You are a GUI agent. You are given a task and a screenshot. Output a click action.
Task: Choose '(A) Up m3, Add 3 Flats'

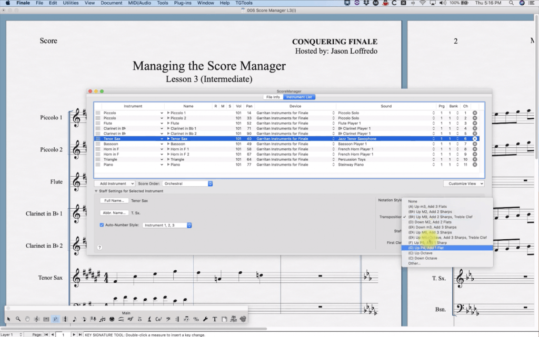tap(447, 207)
